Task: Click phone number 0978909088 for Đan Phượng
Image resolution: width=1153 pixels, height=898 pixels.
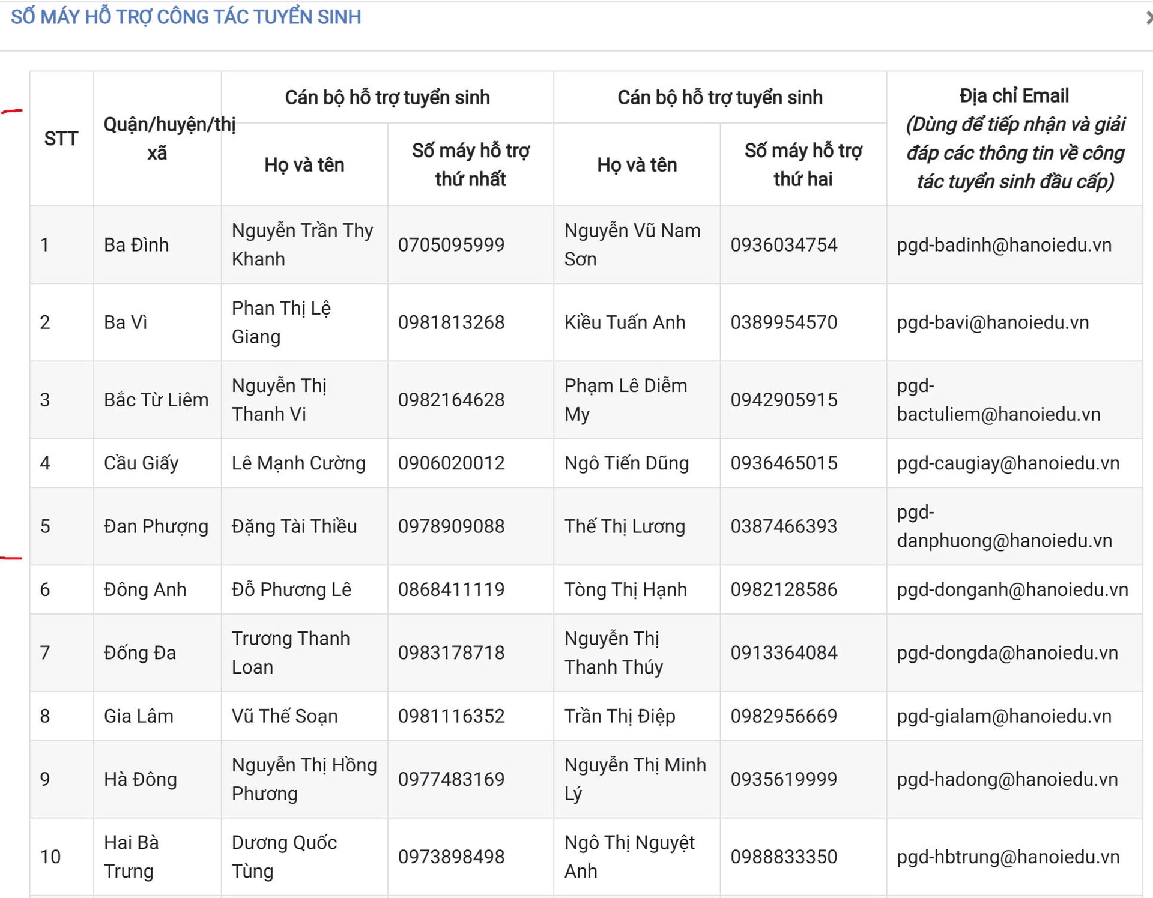Action: [451, 526]
